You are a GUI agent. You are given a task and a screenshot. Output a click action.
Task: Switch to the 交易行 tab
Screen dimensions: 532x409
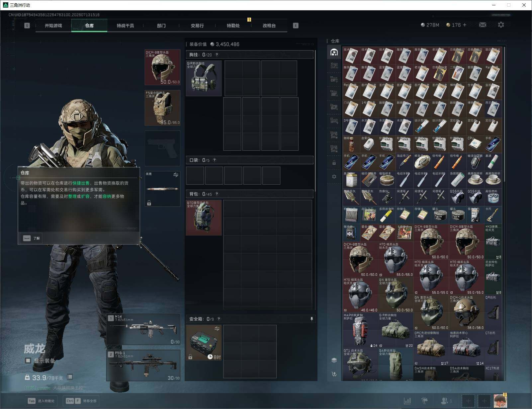tap(197, 26)
